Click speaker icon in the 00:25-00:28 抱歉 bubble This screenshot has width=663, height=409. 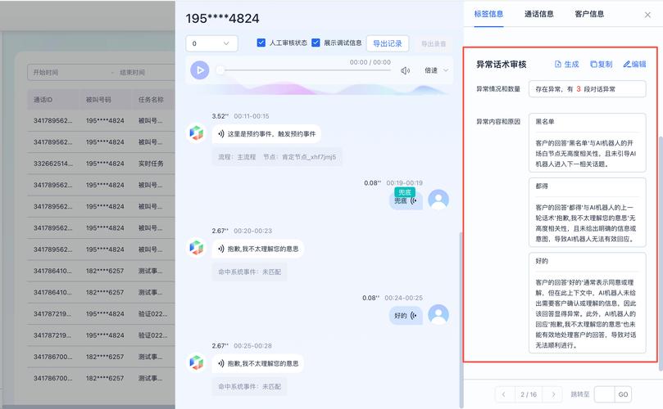pos(220,363)
